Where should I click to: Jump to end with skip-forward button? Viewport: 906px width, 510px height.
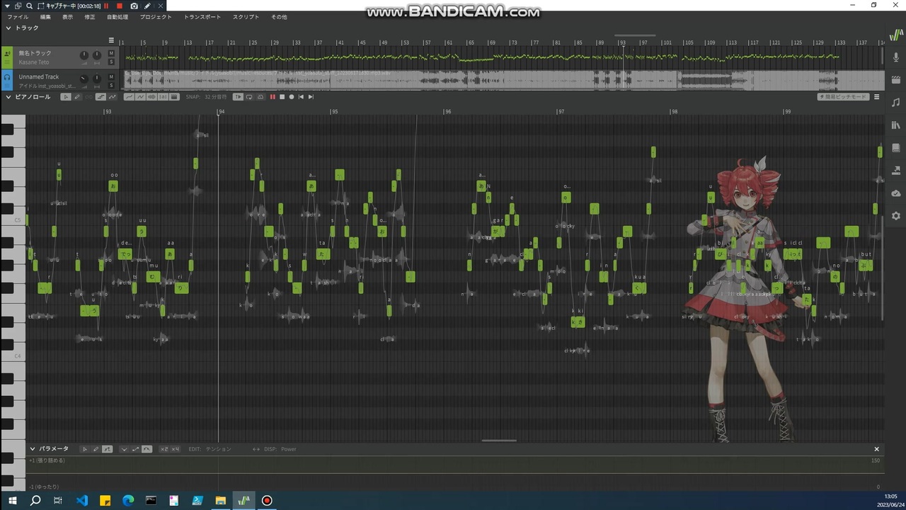[311, 97]
